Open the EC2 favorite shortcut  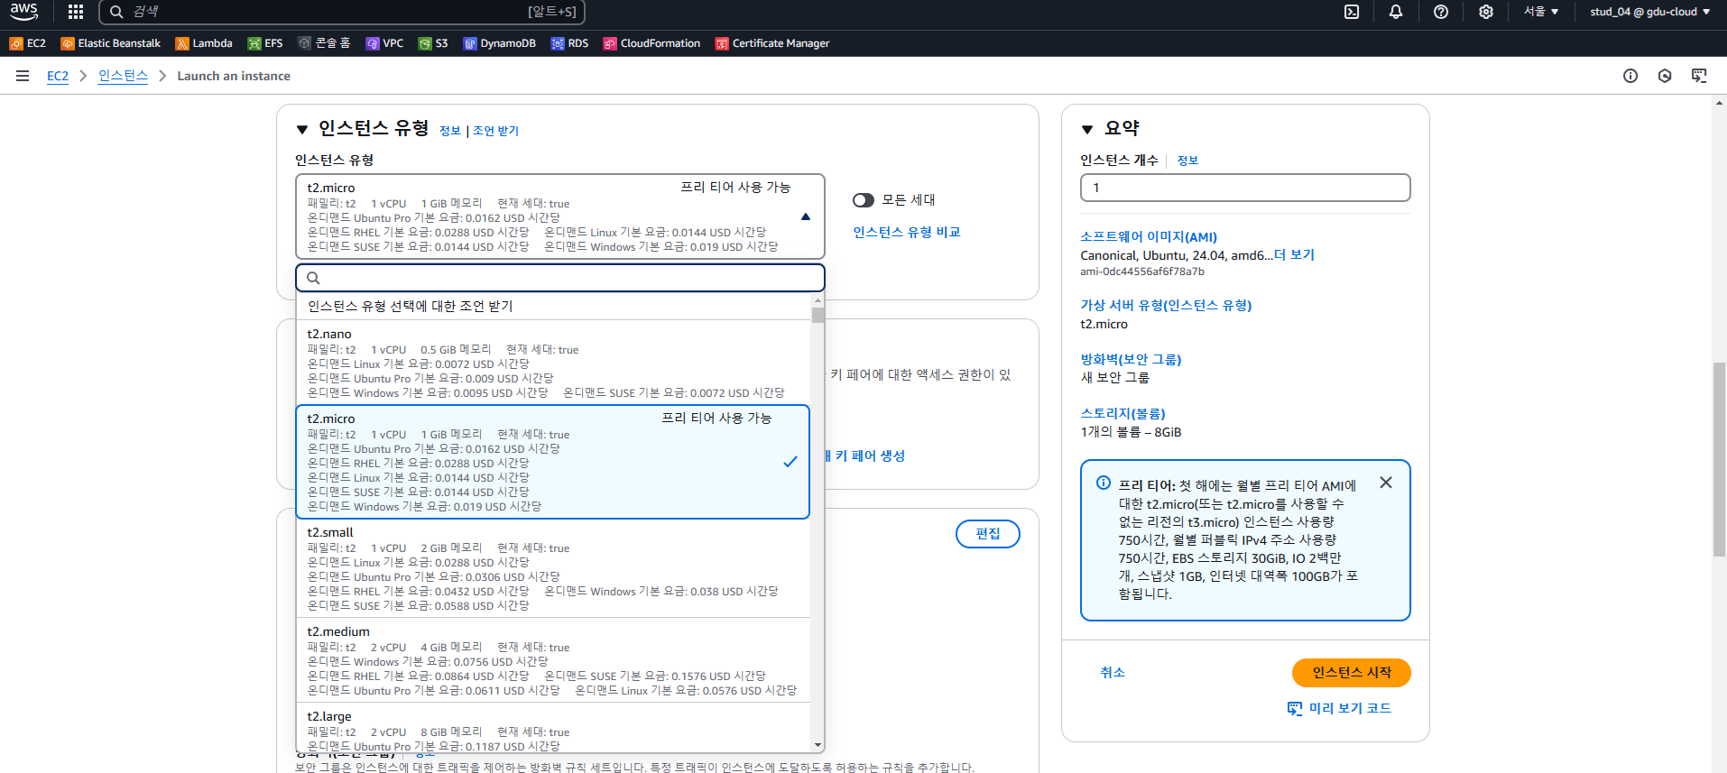27,43
